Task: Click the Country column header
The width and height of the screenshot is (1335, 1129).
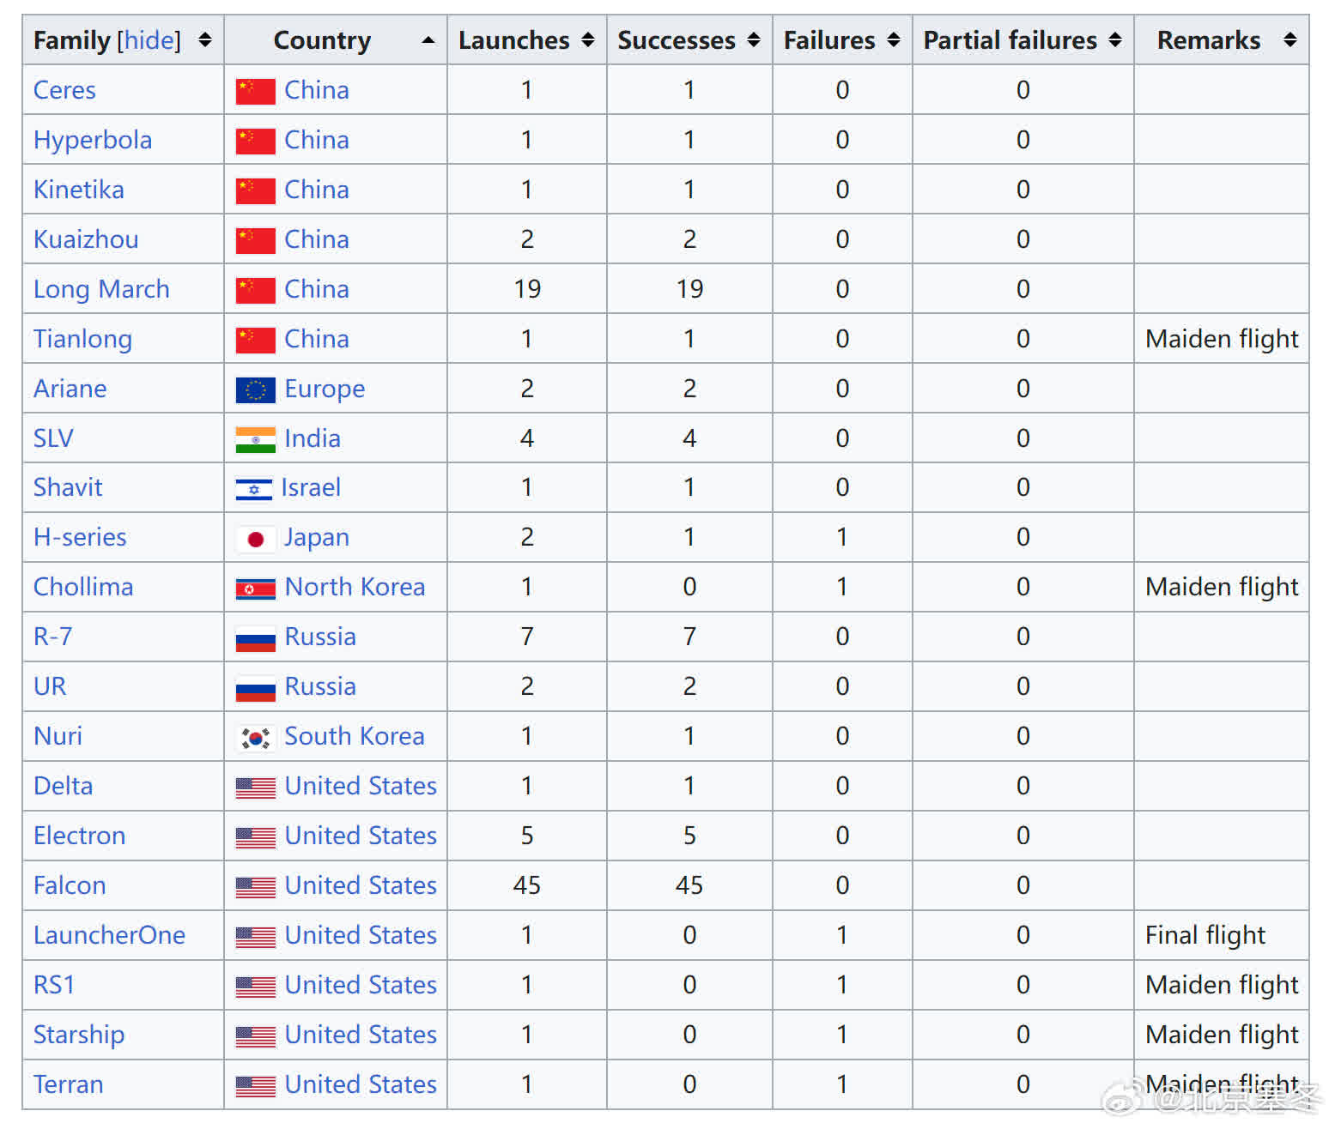Action: pyautogui.click(x=322, y=40)
